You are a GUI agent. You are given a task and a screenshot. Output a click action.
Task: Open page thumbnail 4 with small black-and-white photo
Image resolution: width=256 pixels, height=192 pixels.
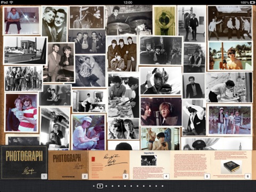(x=150, y=165)
